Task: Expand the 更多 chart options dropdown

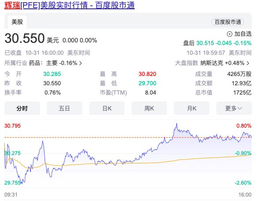Action: click(x=234, y=108)
